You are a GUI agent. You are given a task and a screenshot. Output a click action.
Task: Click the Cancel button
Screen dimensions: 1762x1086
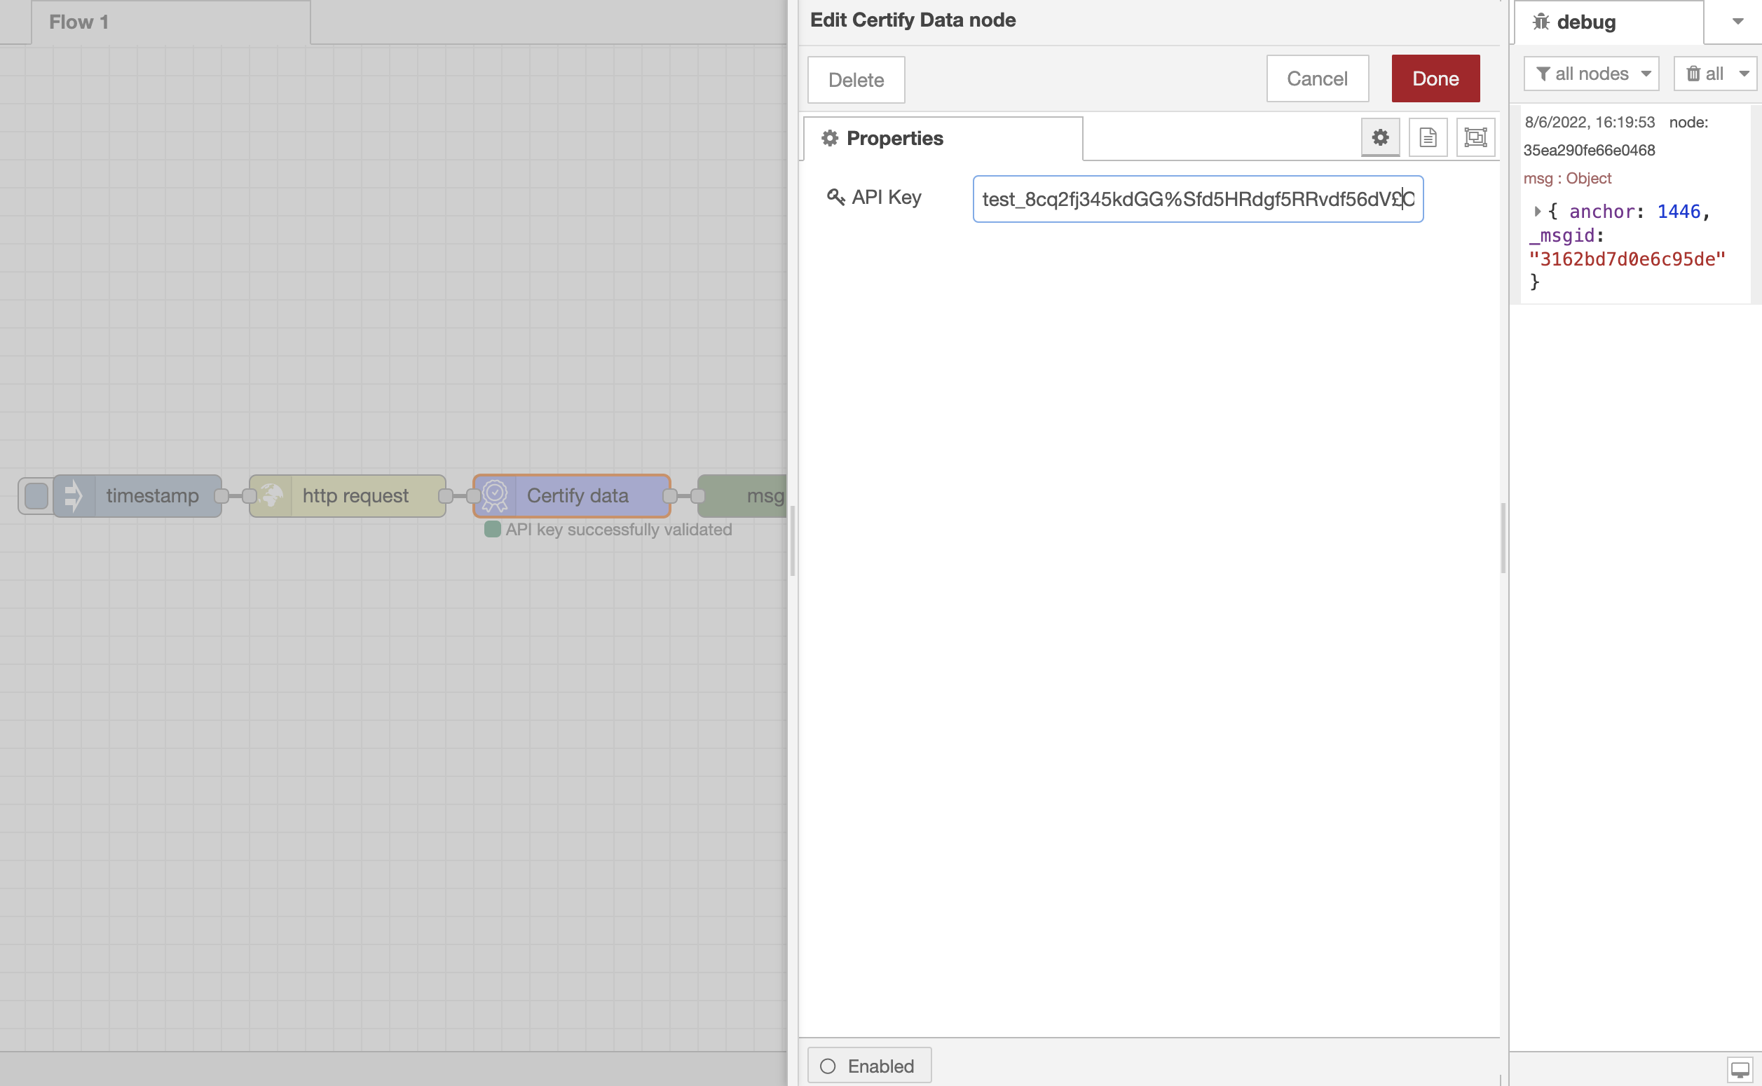click(1317, 79)
